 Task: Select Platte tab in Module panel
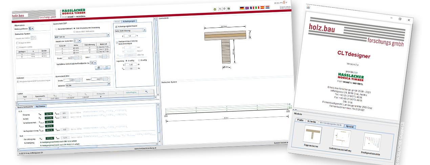click(300, 120)
